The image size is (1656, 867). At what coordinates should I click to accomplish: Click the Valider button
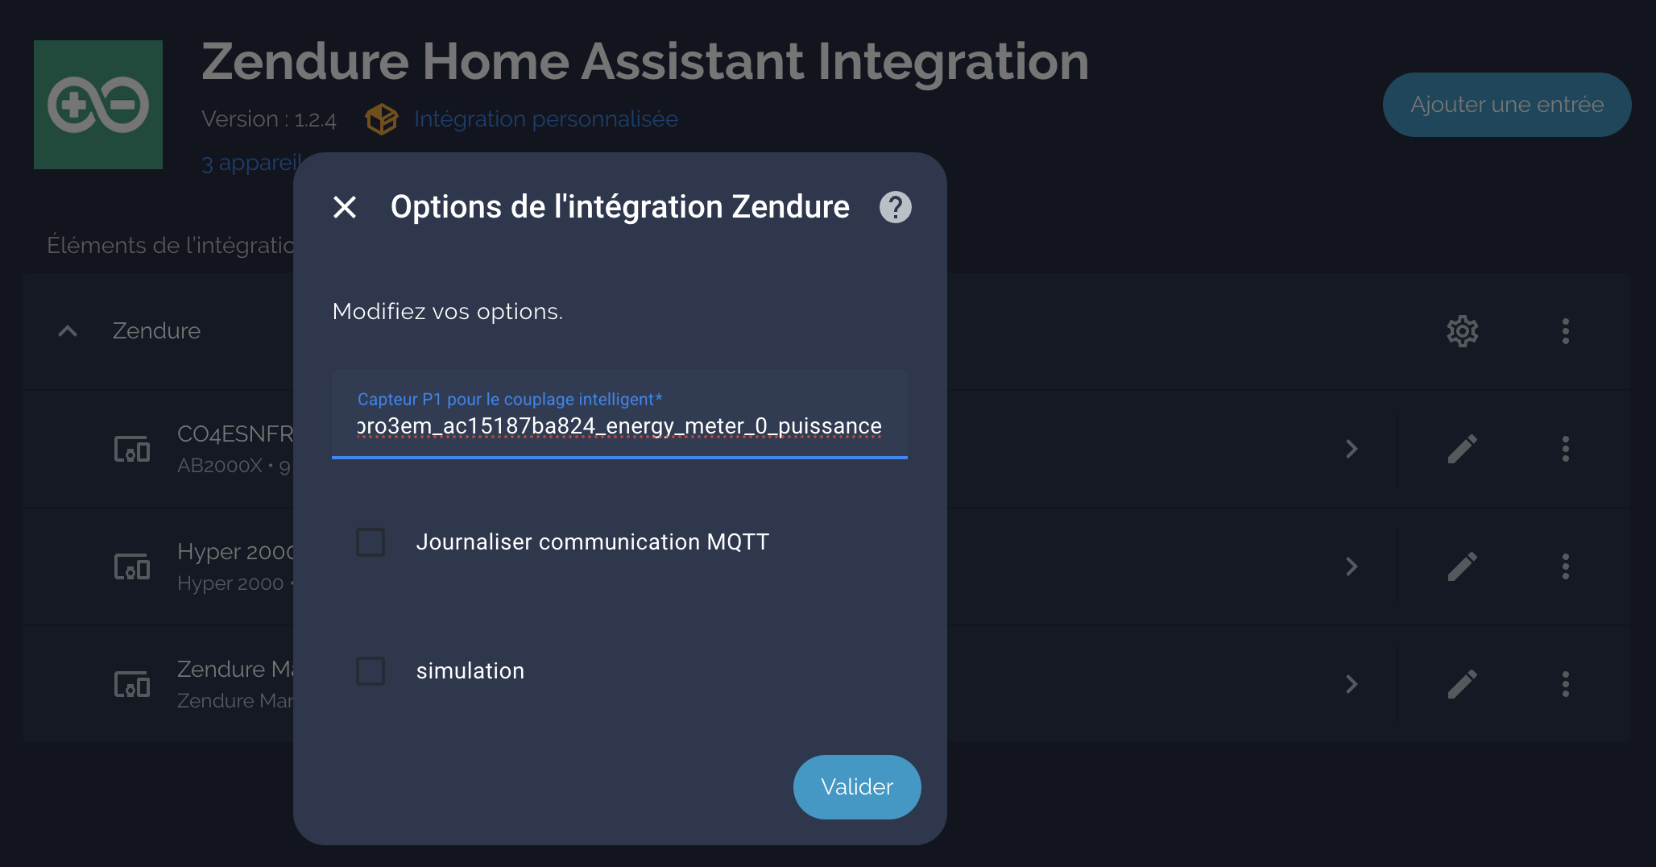coord(856,787)
